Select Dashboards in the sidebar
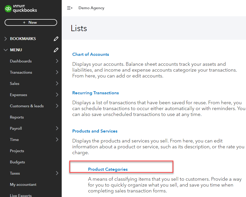This screenshot has height=197, width=246. (21, 61)
